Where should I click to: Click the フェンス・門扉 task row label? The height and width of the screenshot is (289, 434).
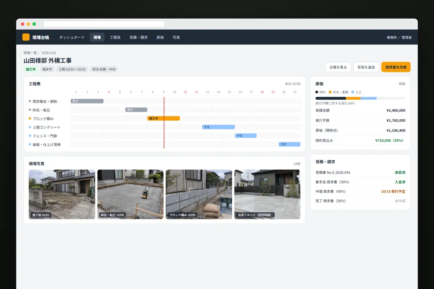pyautogui.click(x=45, y=136)
